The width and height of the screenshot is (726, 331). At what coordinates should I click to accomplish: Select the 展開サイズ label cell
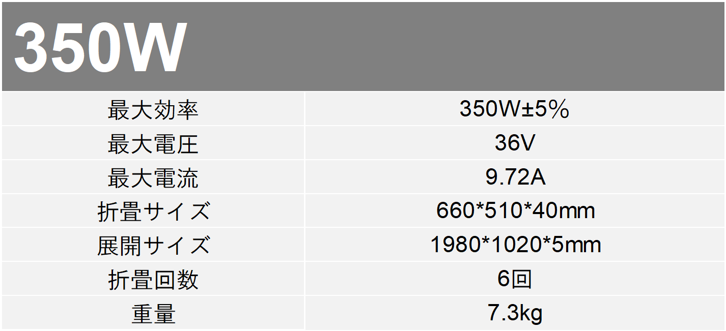(153, 246)
